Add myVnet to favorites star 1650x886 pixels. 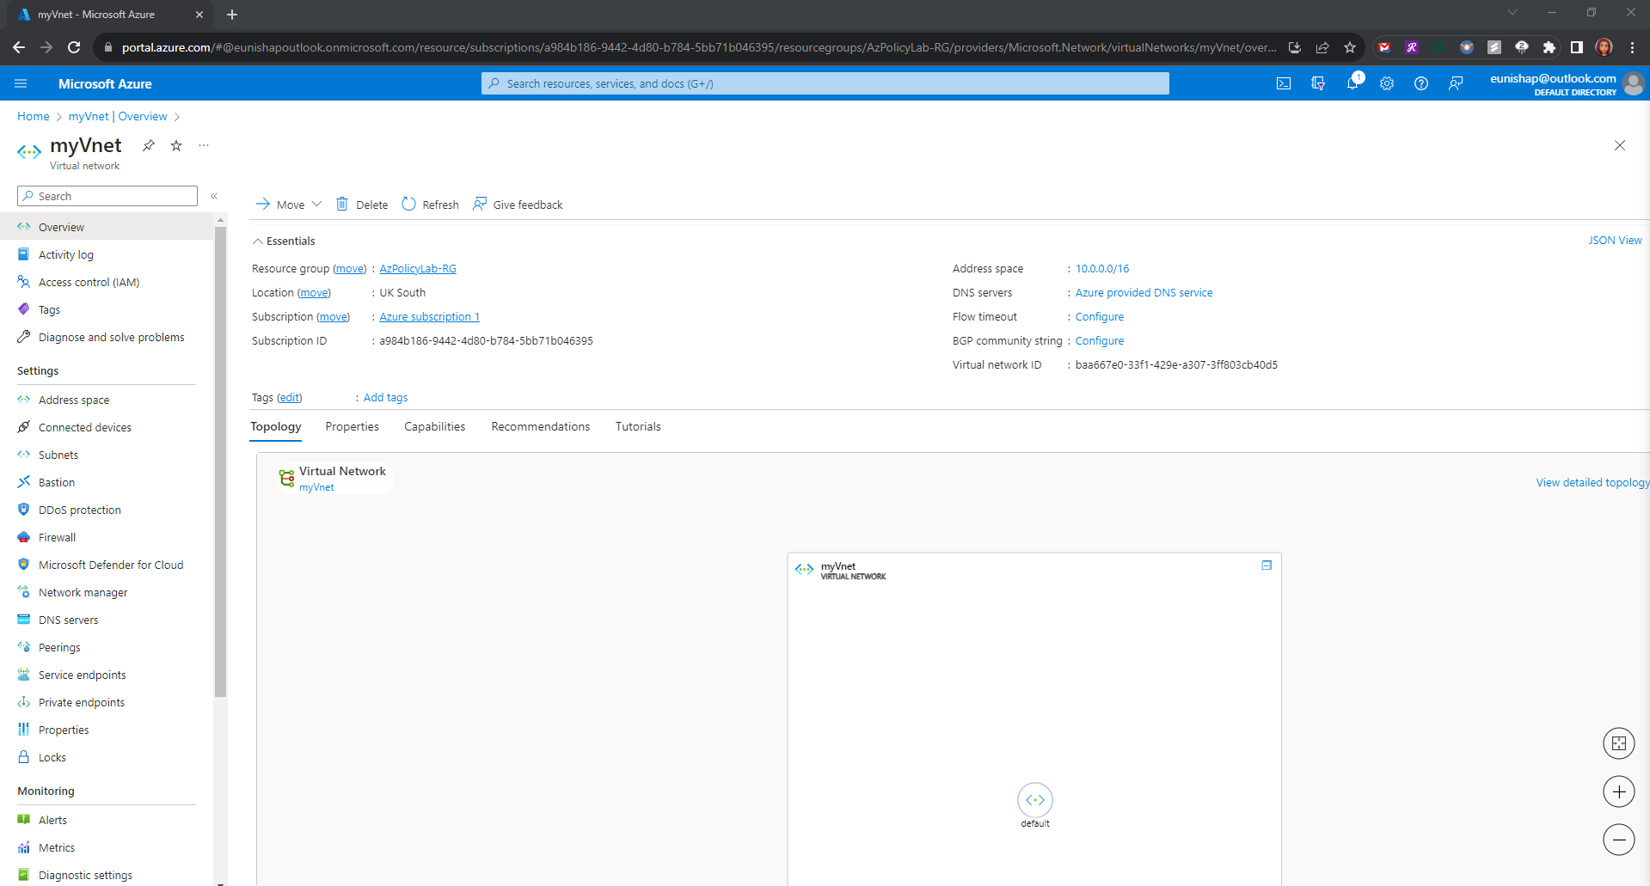(176, 145)
